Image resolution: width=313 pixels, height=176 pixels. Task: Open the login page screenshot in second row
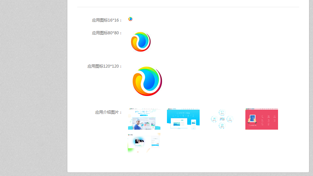coord(144,143)
